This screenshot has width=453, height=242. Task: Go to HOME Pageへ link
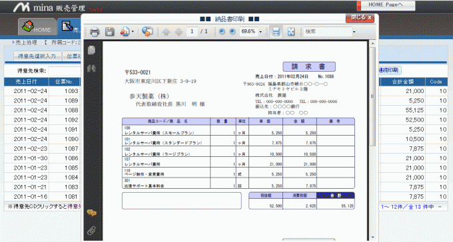coord(386,5)
